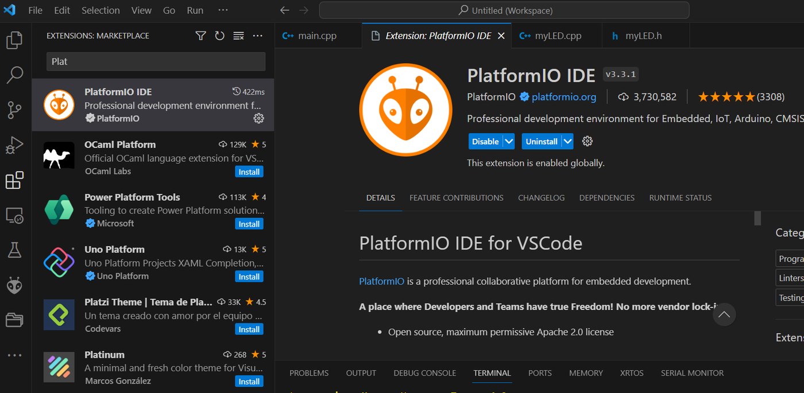Select the PlatformIO IDE extension list item

[x=153, y=105]
